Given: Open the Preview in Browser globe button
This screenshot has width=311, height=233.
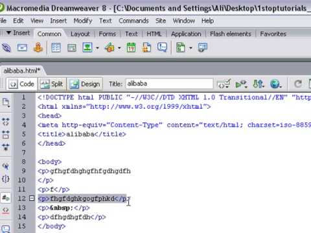Looking at the screenshot, I should coord(275,83).
